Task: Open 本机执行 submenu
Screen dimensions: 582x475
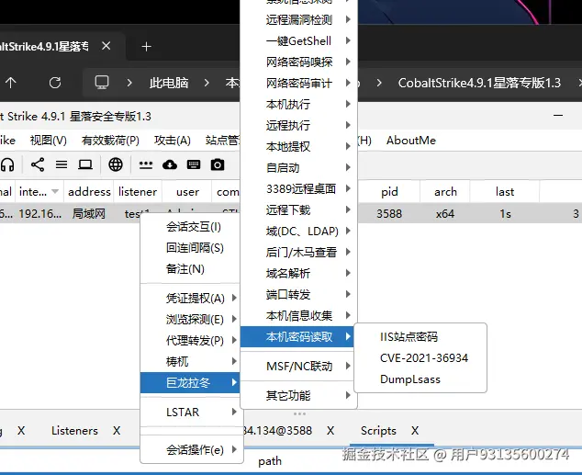Action: [298, 104]
